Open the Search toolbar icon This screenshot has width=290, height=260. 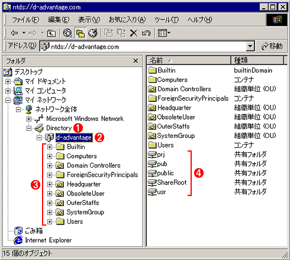(67, 33)
